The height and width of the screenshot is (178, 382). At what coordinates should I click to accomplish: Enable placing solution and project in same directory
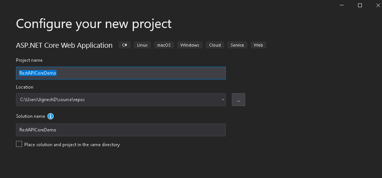(19, 144)
